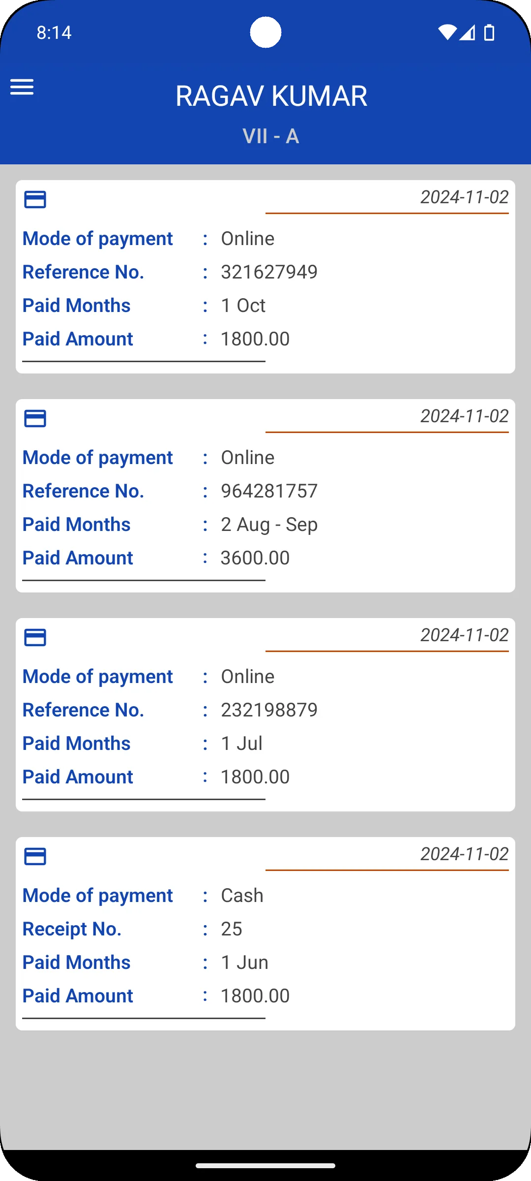Tap the paid amount 3600.00
The width and height of the screenshot is (531, 1181).
pyautogui.click(x=255, y=558)
